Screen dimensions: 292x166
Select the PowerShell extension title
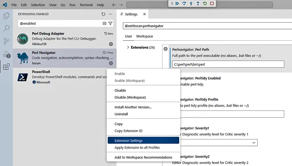[41, 72]
